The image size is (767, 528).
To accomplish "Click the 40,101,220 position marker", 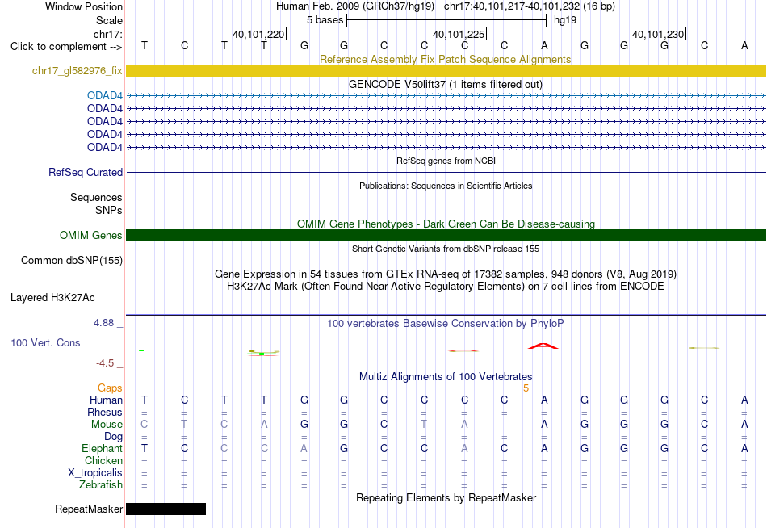I will 259,34.
